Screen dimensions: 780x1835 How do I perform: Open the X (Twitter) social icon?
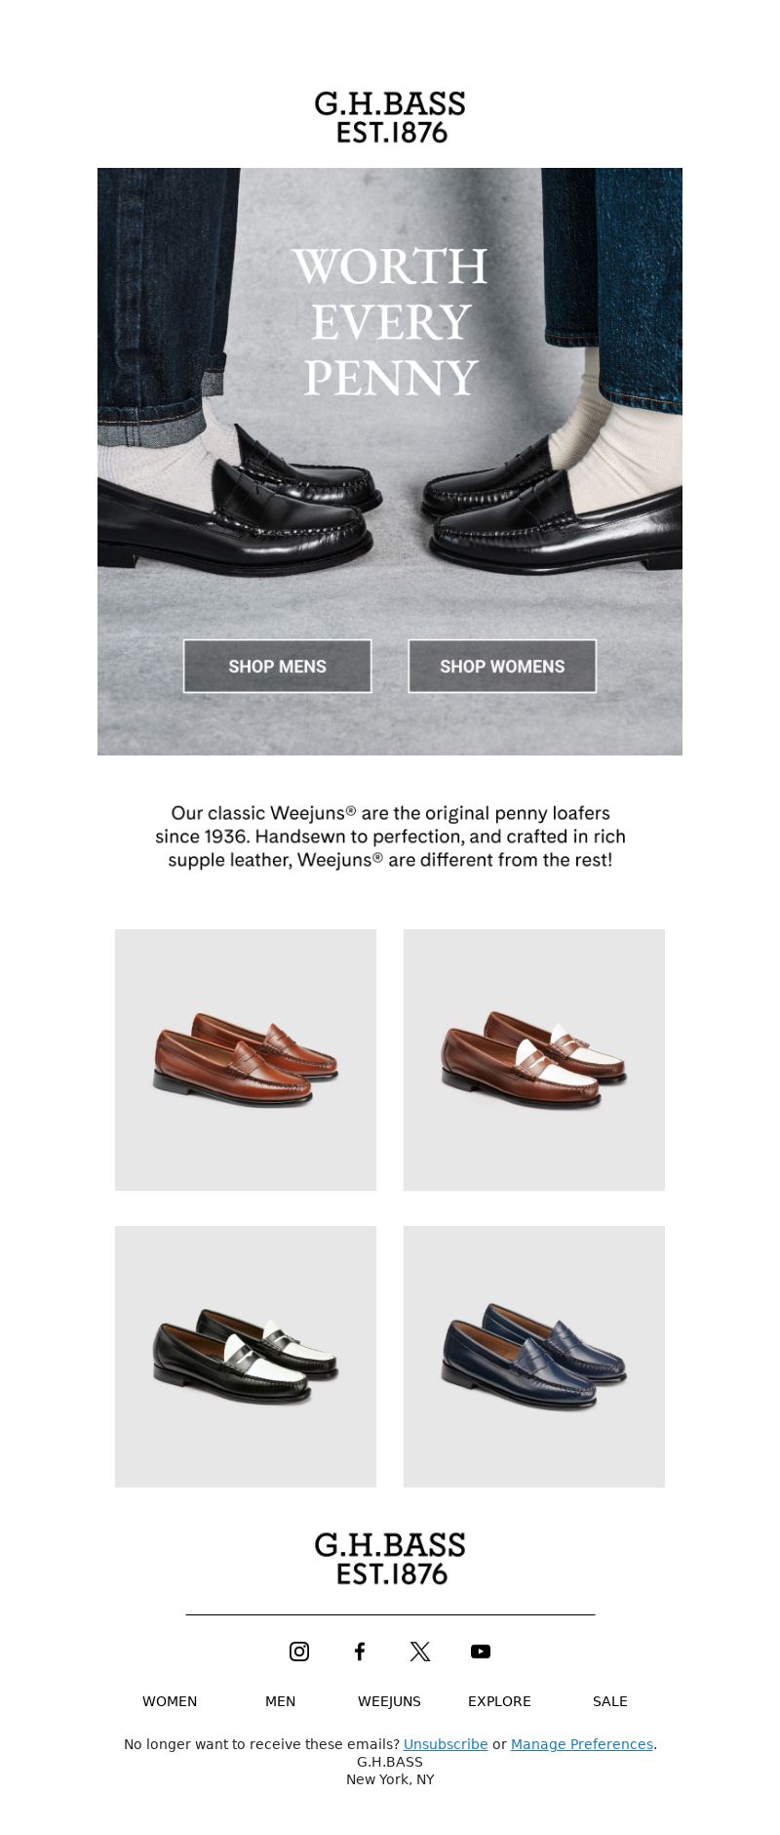(x=420, y=1651)
